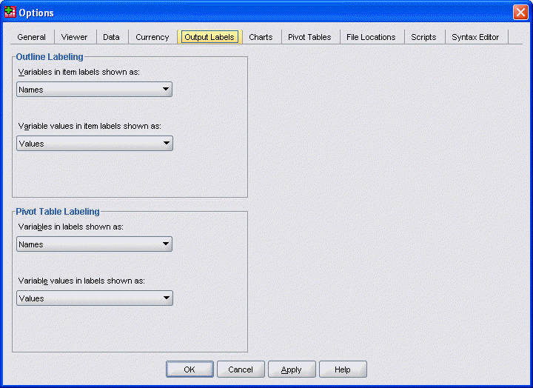The height and width of the screenshot is (388, 533).
Task: Click the Options title text
Action: (36, 13)
